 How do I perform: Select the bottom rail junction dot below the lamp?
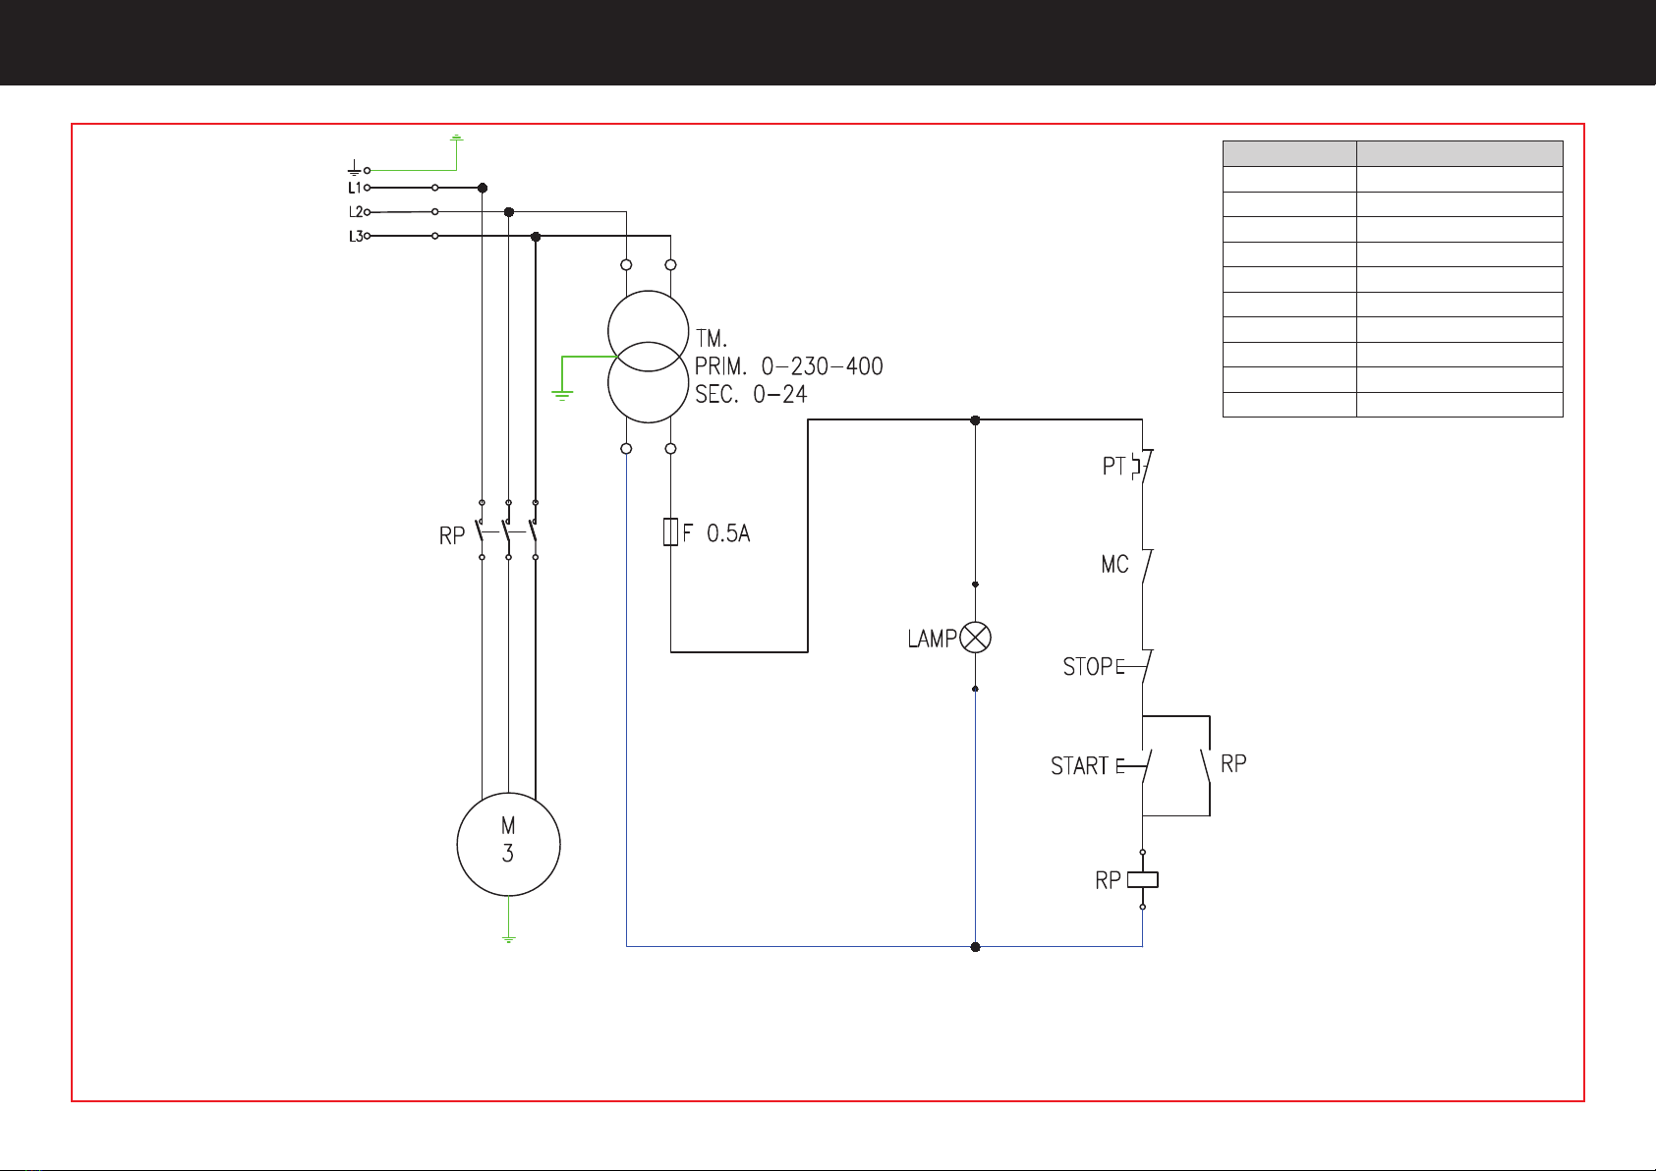[x=975, y=947]
